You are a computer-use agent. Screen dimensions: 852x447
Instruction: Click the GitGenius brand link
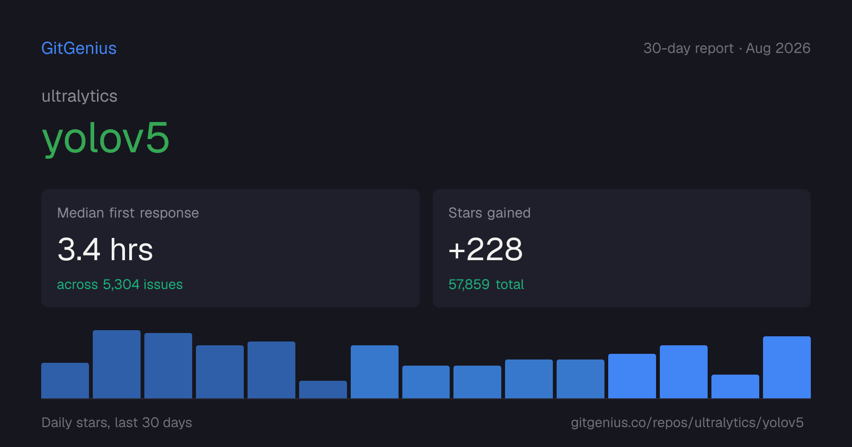click(79, 48)
